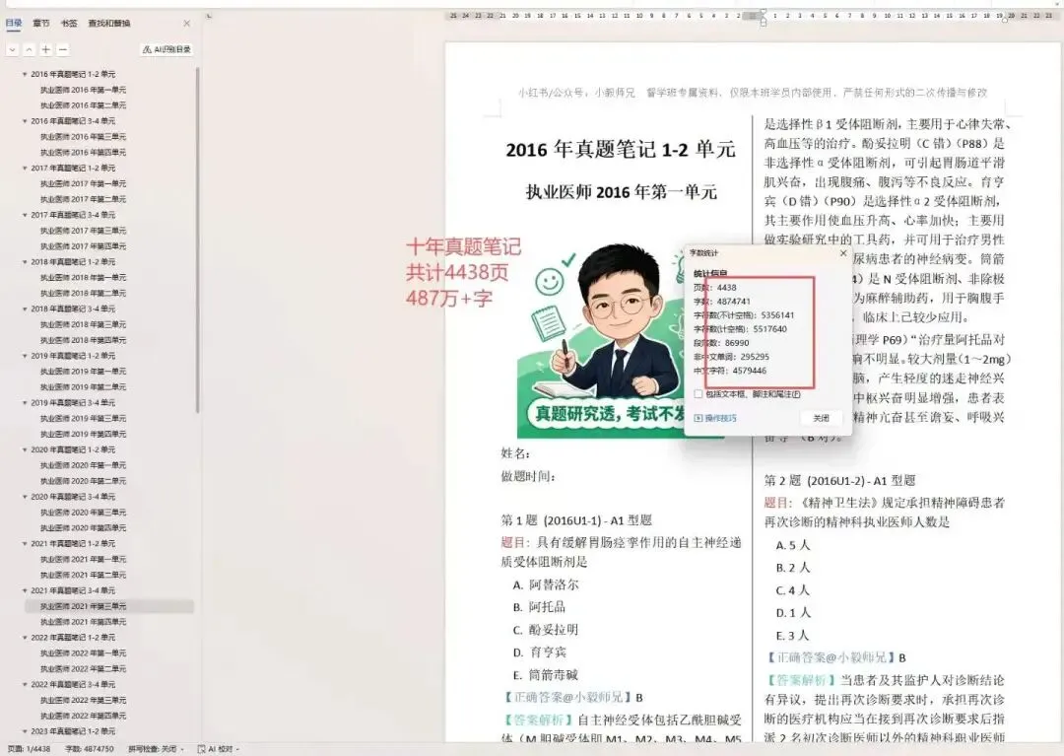The image size is (1064, 756).
Task: Switch to the 目录 tab
Action: point(14,23)
